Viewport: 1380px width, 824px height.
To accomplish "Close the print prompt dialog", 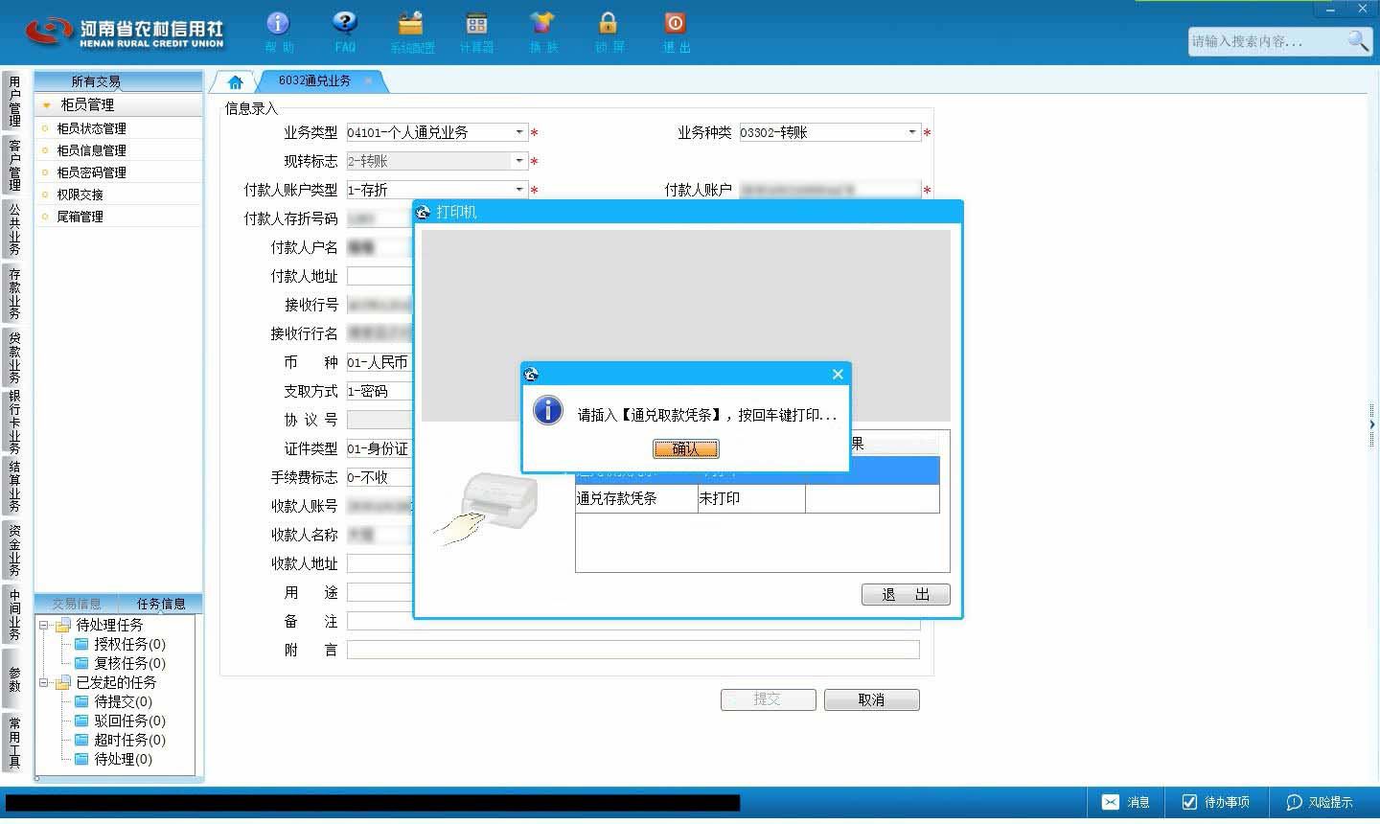I will (x=838, y=374).
